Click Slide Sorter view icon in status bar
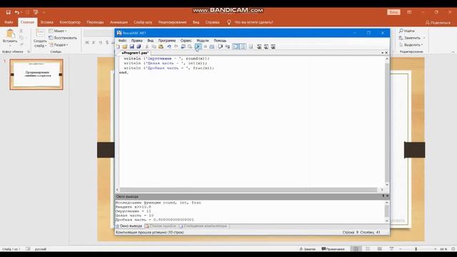 tap(368, 249)
